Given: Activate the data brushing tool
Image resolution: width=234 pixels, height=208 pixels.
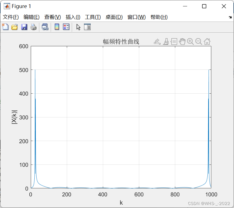Looking at the screenshot, I should [166, 42].
